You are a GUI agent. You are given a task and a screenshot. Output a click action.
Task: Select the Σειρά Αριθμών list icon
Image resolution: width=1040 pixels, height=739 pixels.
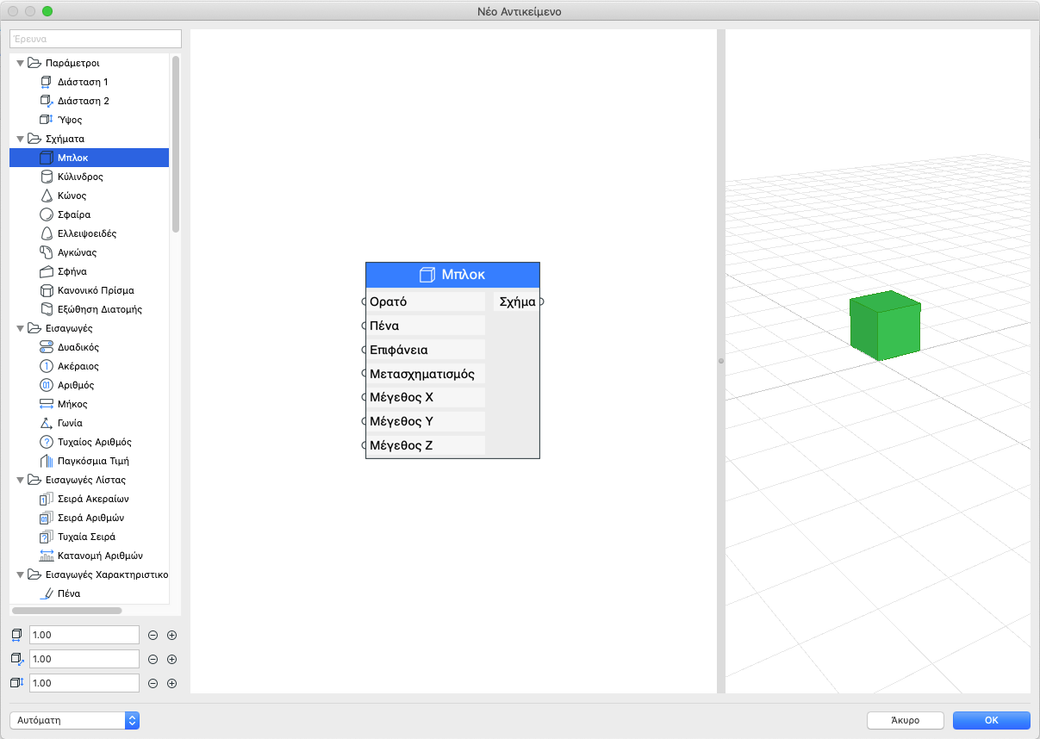pyautogui.click(x=47, y=518)
